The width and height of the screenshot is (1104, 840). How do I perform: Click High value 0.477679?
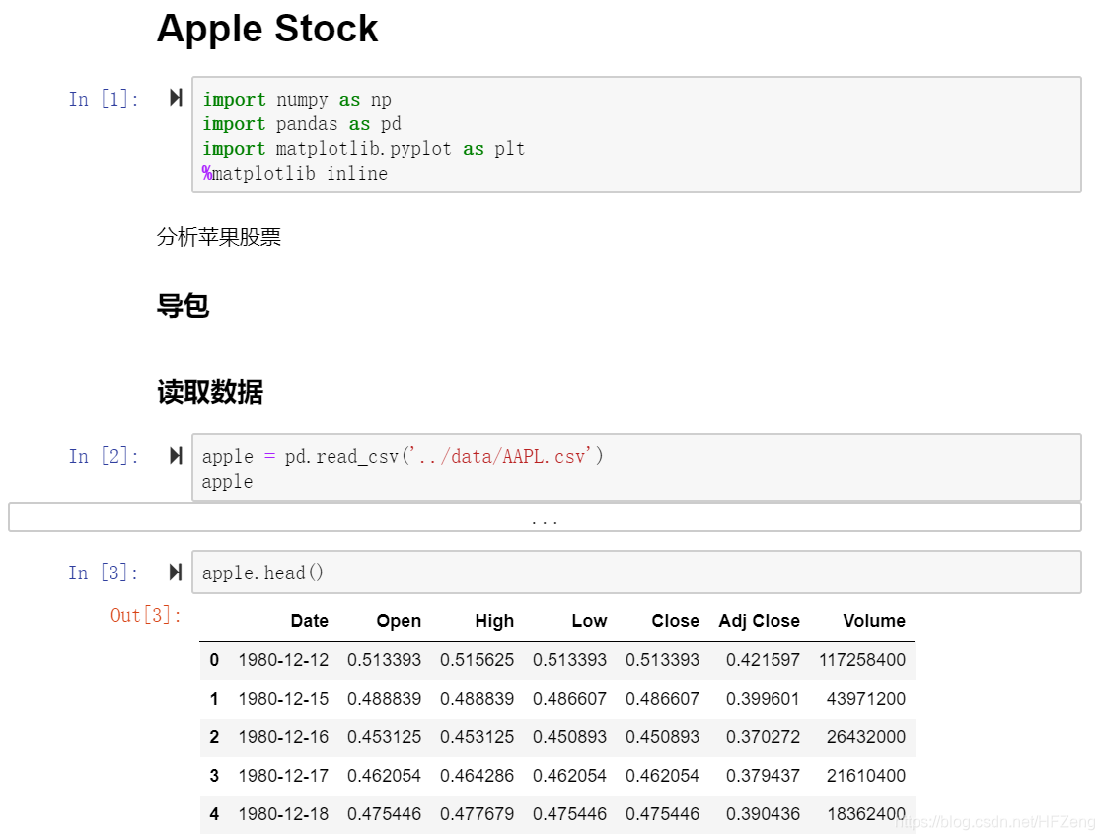(478, 814)
